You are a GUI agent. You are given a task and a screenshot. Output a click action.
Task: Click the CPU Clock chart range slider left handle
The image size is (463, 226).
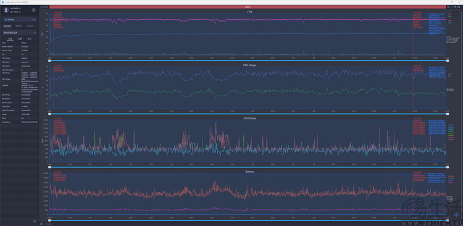[50, 167]
